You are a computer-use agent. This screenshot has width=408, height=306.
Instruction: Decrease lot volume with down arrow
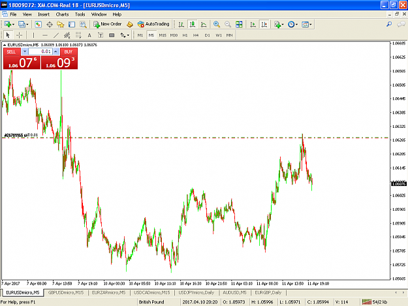pyautogui.click(x=25, y=52)
